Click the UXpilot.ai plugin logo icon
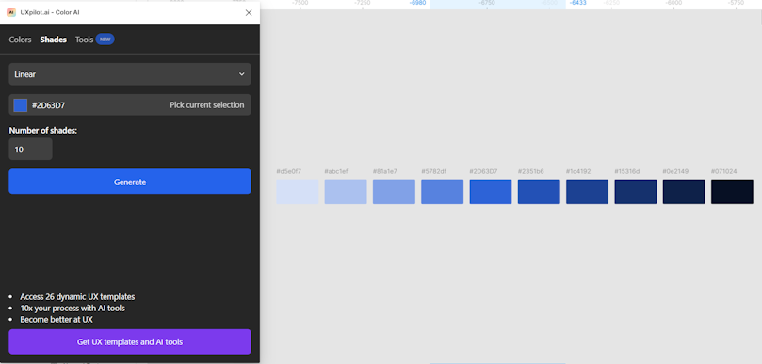The width and height of the screenshot is (762, 364). [x=10, y=12]
